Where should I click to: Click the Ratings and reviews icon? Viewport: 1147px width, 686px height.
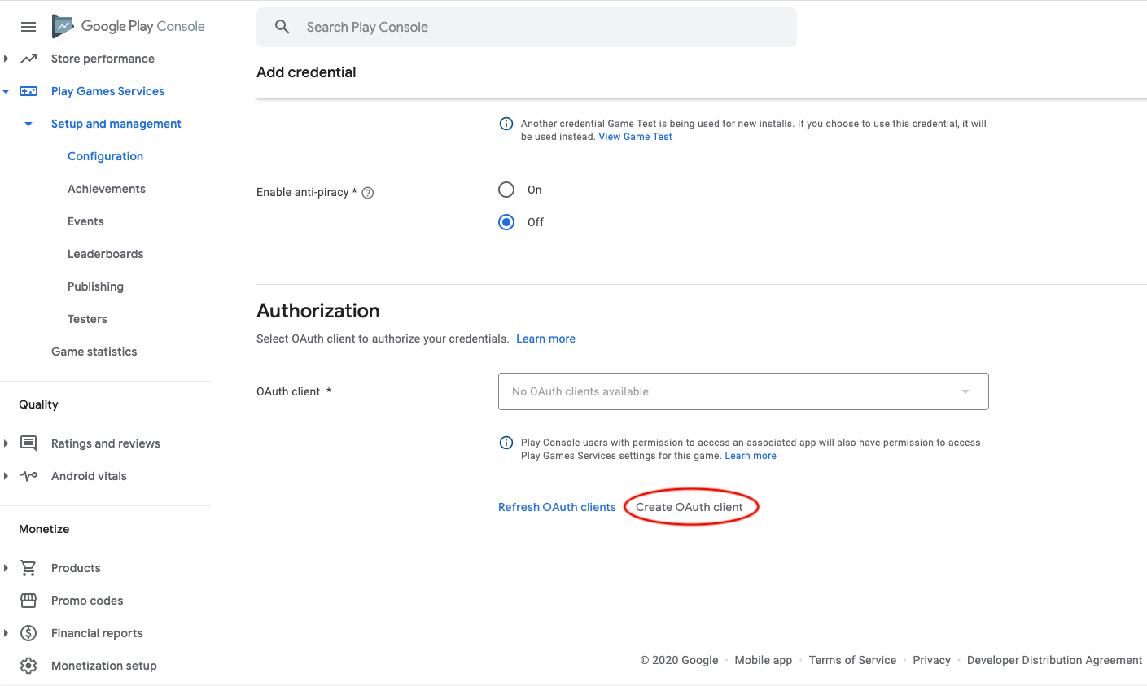point(28,443)
